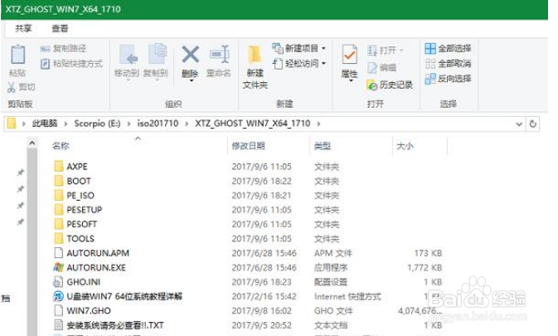Go to iso201710 in the breadcrumb
The image size is (558, 336).
158,124
